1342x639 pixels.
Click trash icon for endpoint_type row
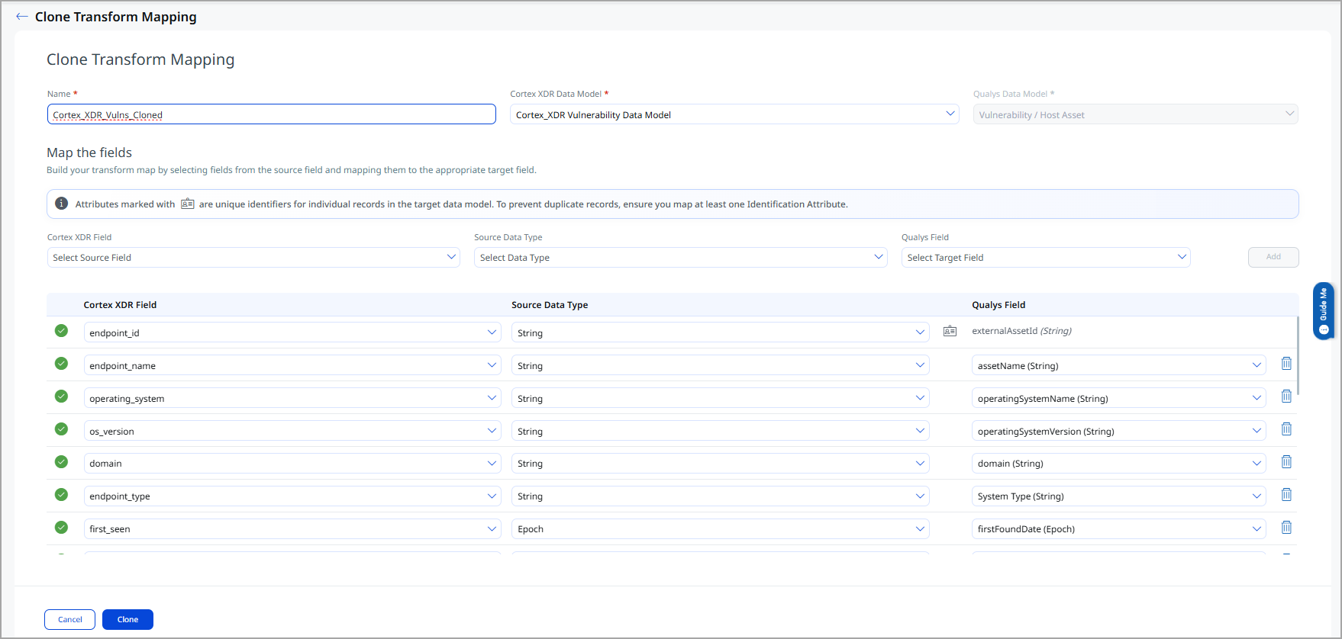click(1286, 495)
